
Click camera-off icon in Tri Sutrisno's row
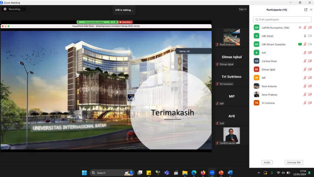310,103
